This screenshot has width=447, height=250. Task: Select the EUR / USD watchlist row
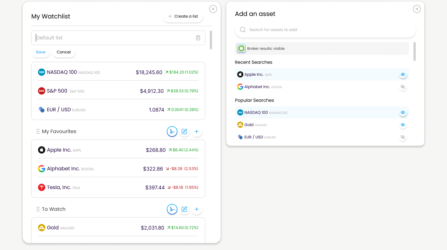coord(118,110)
